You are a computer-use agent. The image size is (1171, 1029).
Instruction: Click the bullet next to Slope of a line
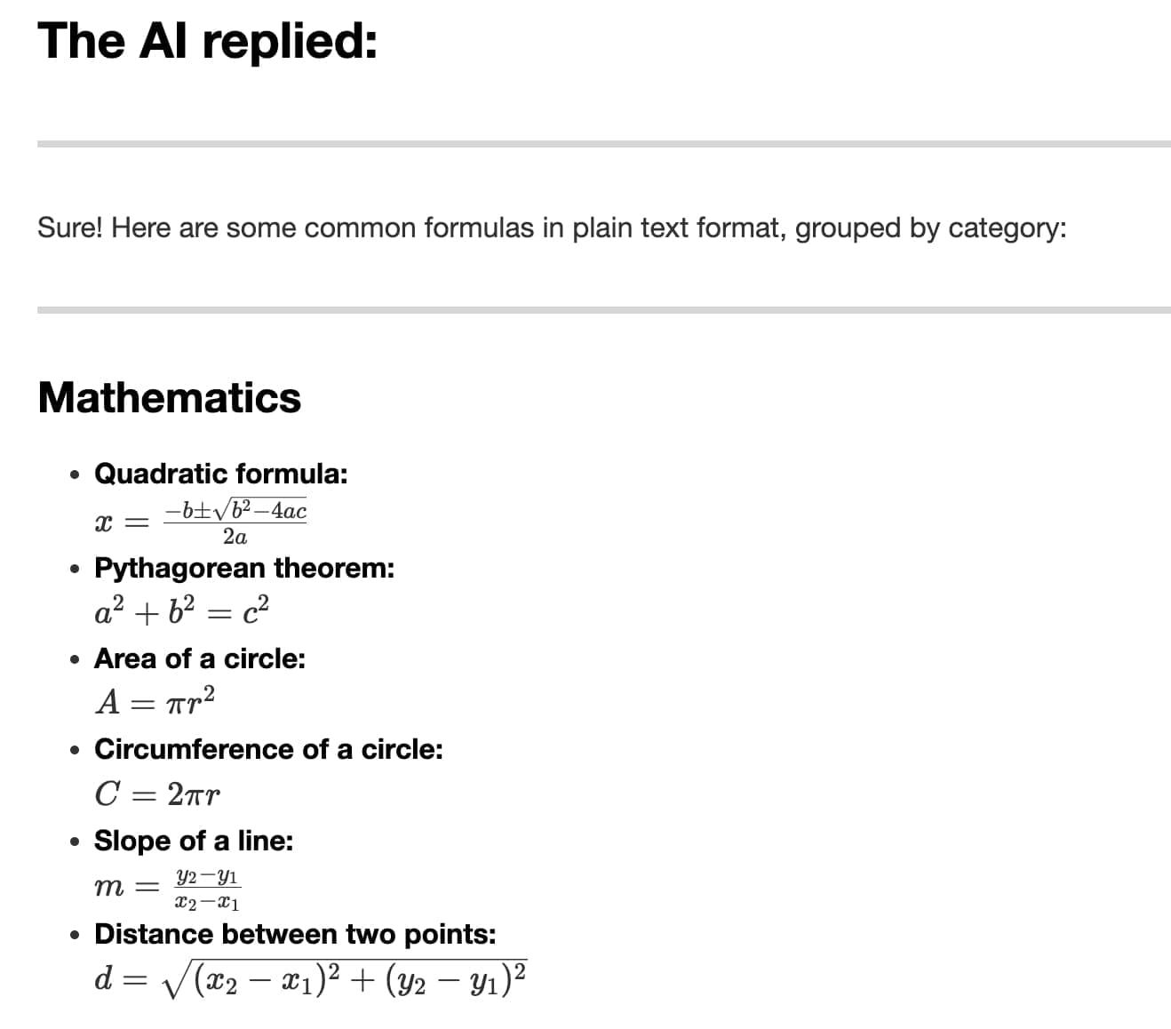click(x=76, y=842)
